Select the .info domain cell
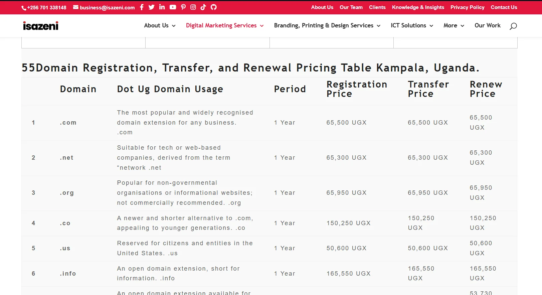The height and width of the screenshot is (295, 542). [x=68, y=274]
